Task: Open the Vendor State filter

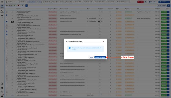Action: point(78,2)
